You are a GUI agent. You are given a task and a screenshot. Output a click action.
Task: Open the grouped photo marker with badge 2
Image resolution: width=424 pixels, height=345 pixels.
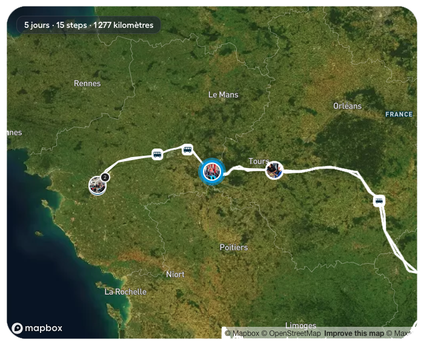click(97, 185)
